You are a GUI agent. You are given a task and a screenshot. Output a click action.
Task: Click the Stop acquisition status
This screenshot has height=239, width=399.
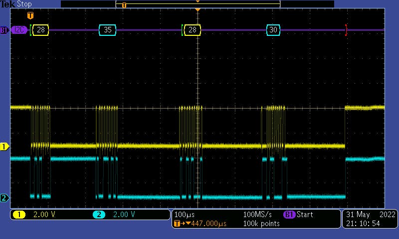pos(24,4)
